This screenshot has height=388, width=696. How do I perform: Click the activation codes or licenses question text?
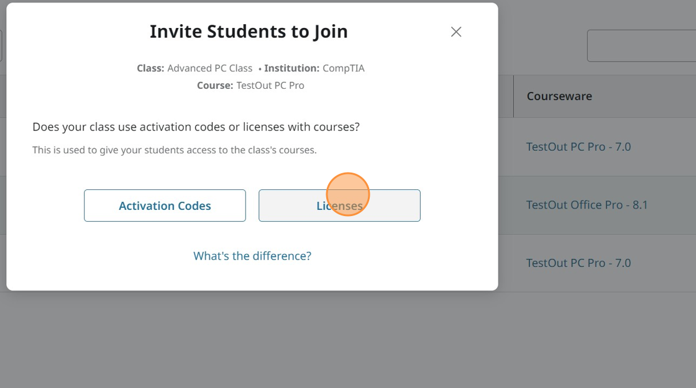tap(196, 127)
